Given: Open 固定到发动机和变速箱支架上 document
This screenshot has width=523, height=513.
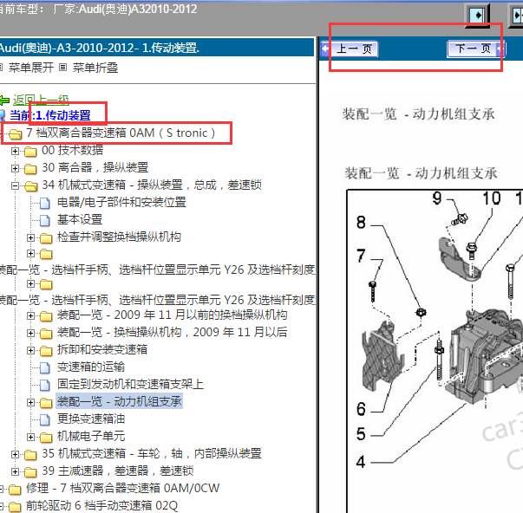Looking at the screenshot, I should 130,384.
